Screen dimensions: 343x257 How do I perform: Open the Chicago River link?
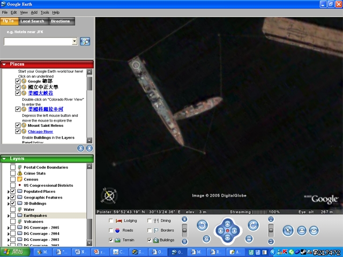40,132
